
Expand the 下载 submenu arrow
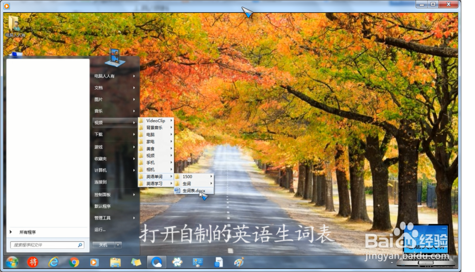(134, 134)
